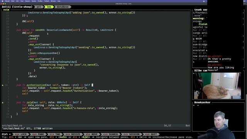Viewport: 247px width, 139px height.
Task: Click the role function name
Action: 29,102
